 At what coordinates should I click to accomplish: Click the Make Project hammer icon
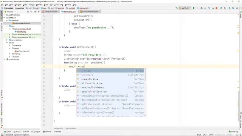point(177,8)
